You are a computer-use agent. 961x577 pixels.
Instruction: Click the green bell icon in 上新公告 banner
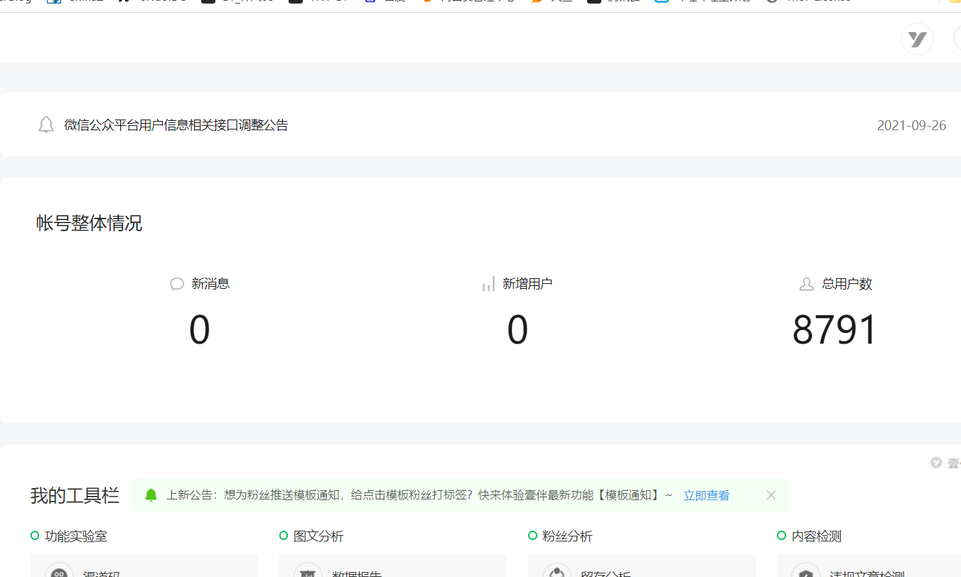point(151,495)
